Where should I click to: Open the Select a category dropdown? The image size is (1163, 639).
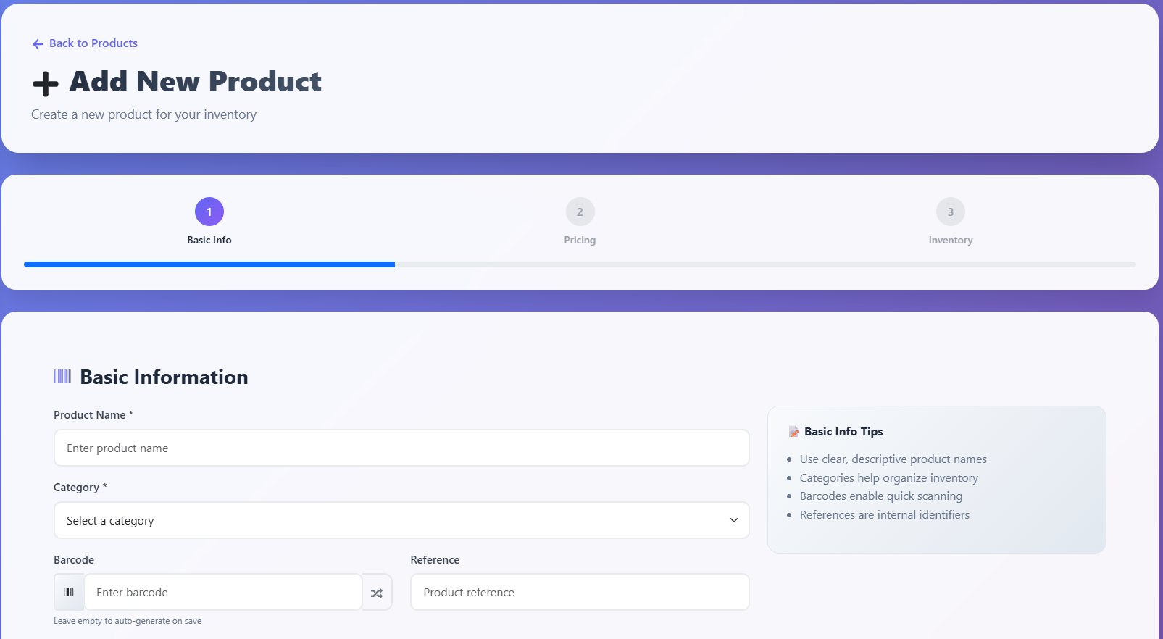tap(401, 520)
